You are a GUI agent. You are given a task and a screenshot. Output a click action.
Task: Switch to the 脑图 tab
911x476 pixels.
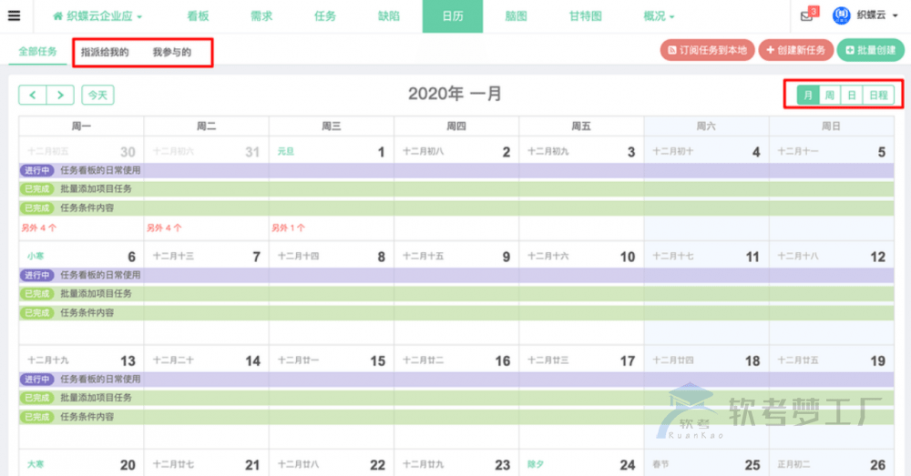pyautogui.click(x=516, y=16)
